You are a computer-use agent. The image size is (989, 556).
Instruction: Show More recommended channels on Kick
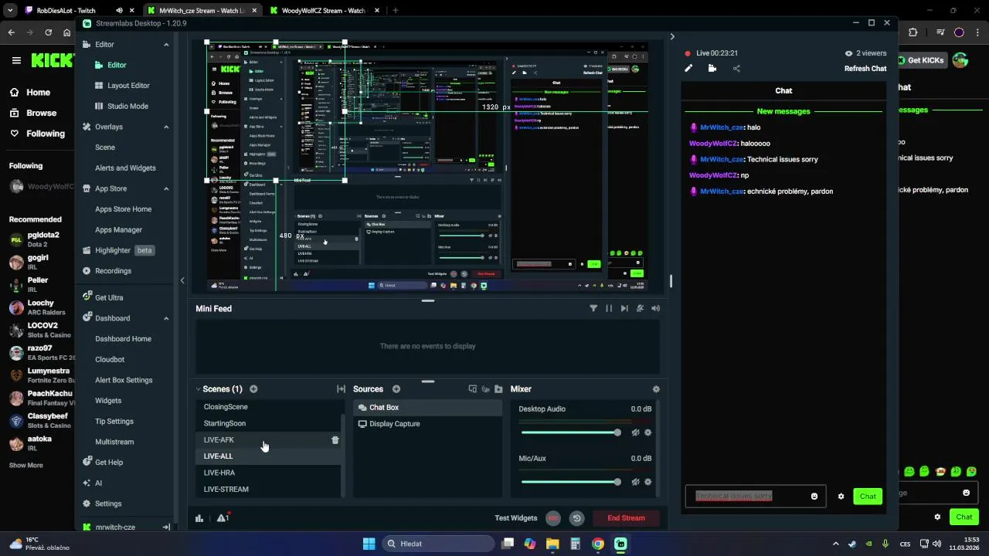click(25, 466)
